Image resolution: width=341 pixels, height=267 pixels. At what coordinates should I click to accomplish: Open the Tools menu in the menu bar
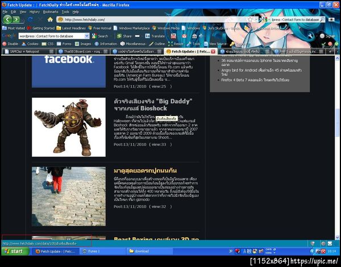point(65,12)
